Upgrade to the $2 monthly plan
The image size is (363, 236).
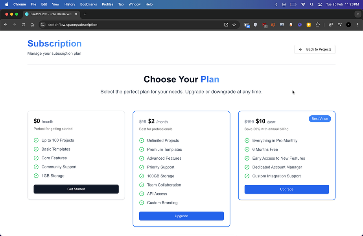181,216
